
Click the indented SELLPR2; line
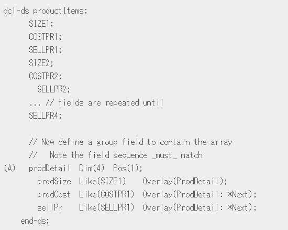(53, 89)
